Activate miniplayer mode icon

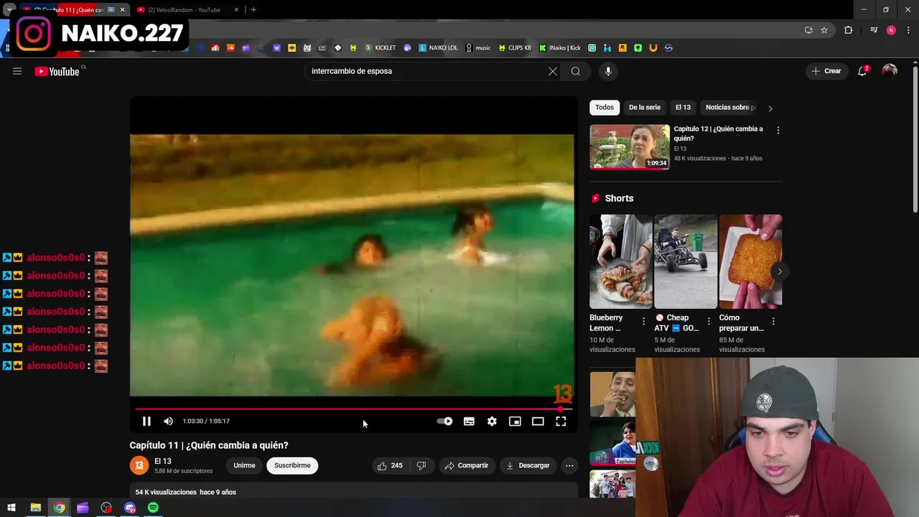click(x=515, y=421)
